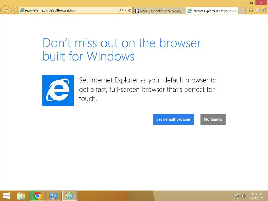Click the 'Set Internet Explorer as your default' paragraph
Screen dimensions: 268x201
click(148, 90)
